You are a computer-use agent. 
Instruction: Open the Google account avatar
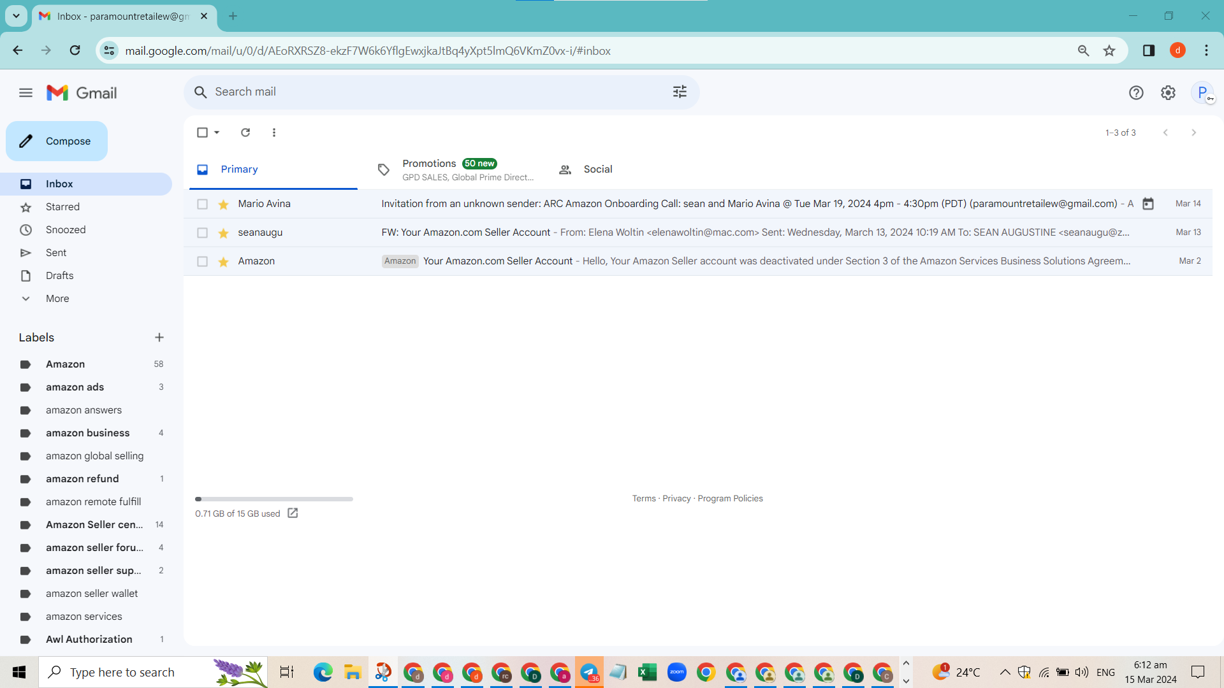pos(1203,93)
